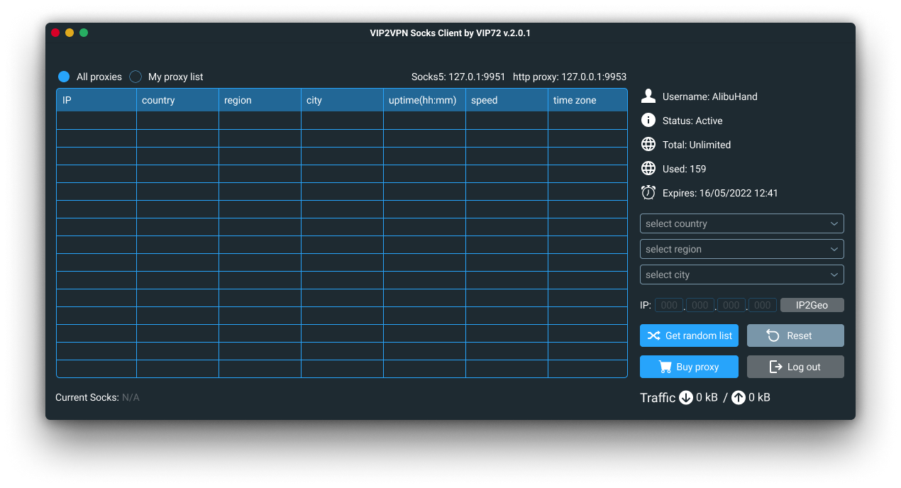Click the upload arrow traffic icon
901x488 pixels.
pos(739,397)
